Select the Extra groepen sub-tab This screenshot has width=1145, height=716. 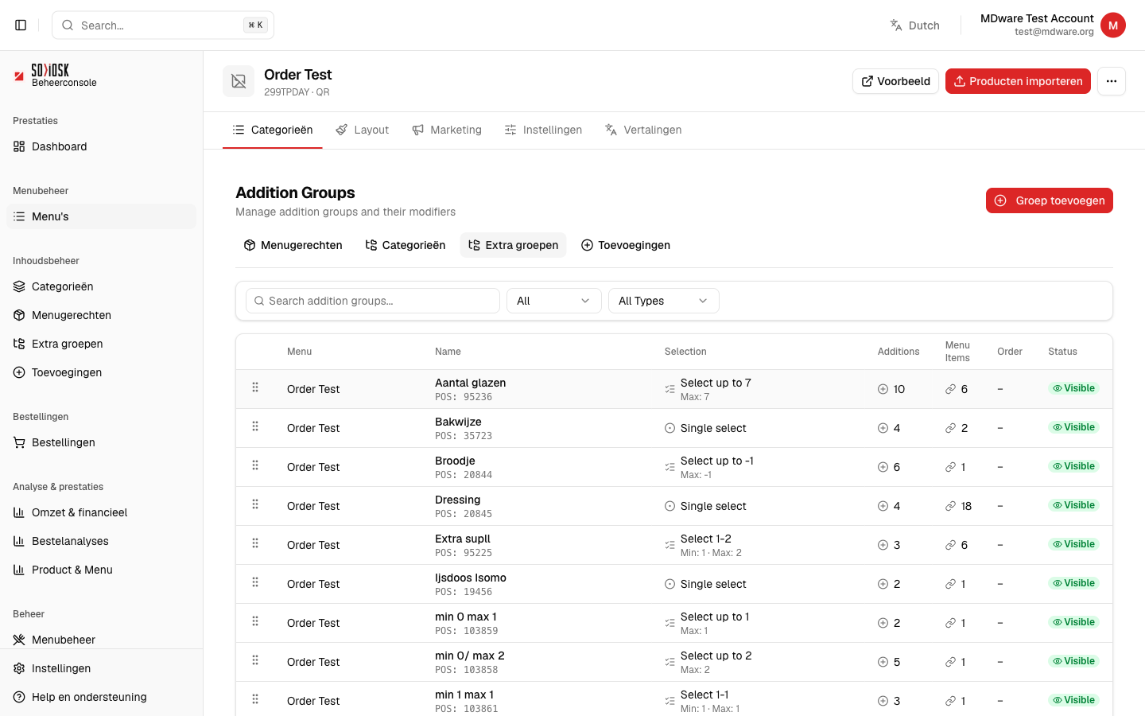(513, 245)
